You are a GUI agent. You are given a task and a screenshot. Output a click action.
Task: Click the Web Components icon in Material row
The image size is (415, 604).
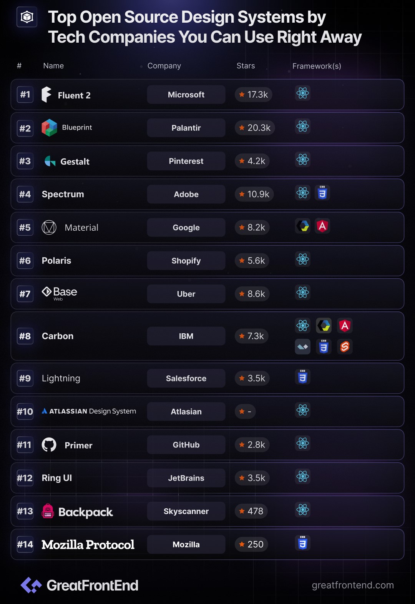(303, 226)
